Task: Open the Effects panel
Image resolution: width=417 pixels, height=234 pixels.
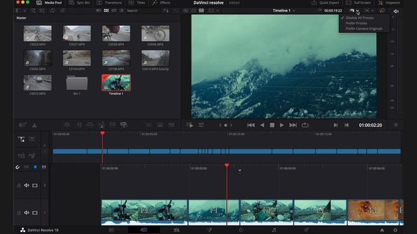Action: point(161,3)
